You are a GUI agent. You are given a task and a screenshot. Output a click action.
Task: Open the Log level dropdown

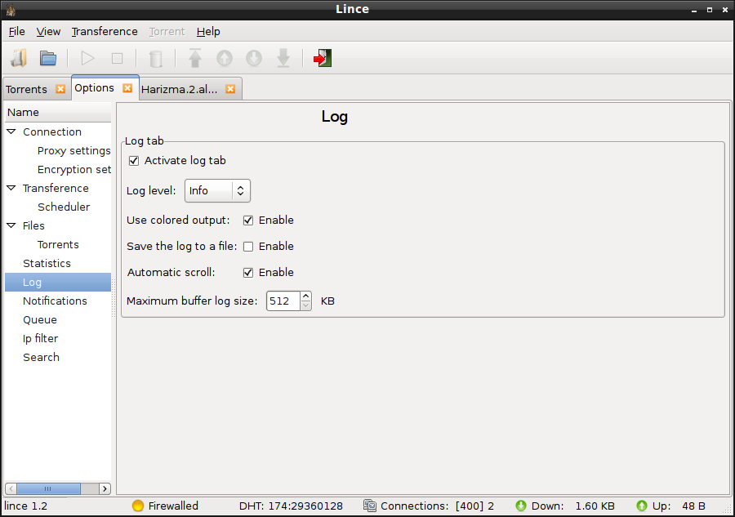click(x=217, y=191)
